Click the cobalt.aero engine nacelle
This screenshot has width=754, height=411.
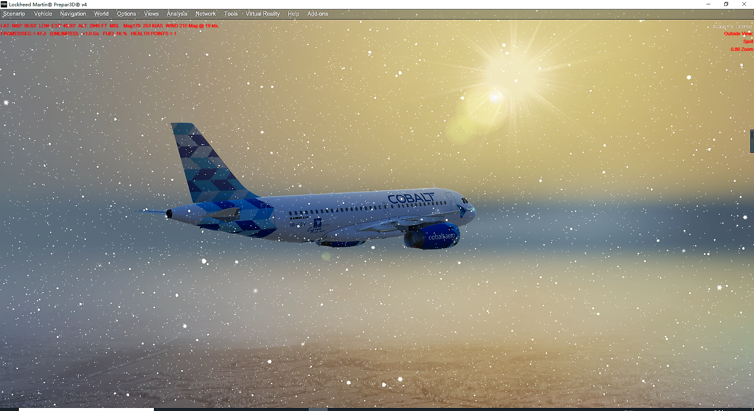coord(432,236)
